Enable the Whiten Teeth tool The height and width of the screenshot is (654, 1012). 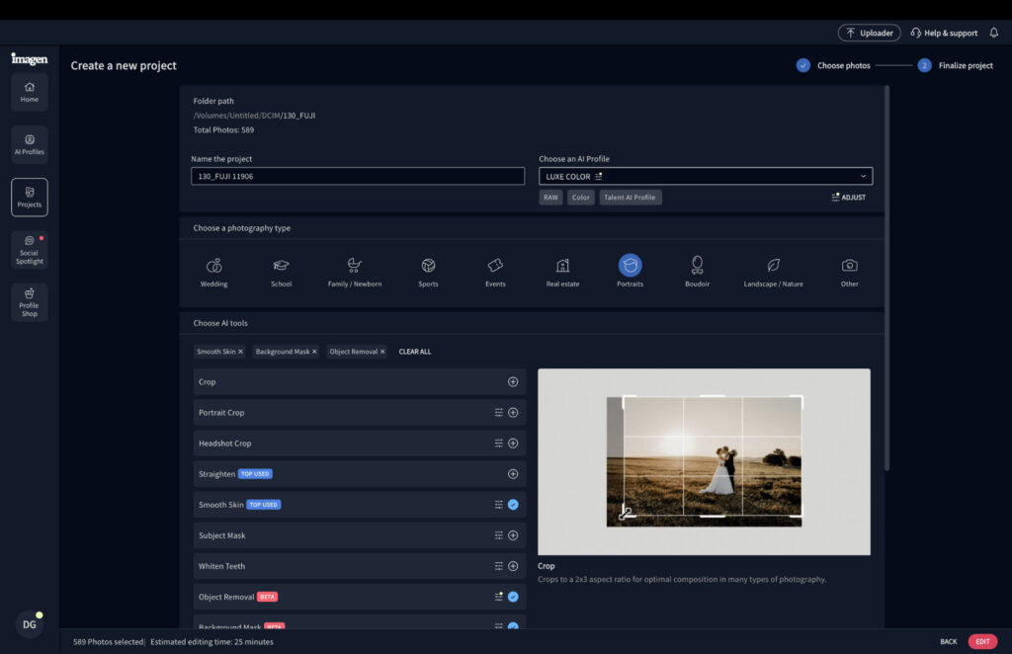pos(513,565)
